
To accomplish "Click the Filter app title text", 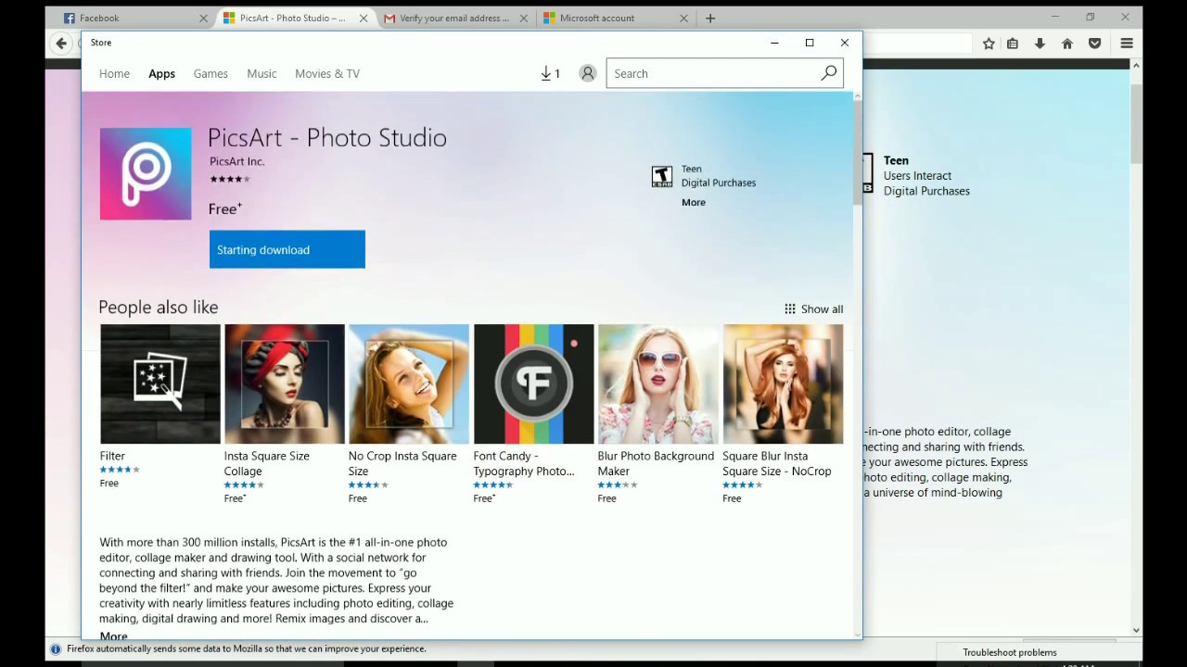I will [x=112, y=456].
